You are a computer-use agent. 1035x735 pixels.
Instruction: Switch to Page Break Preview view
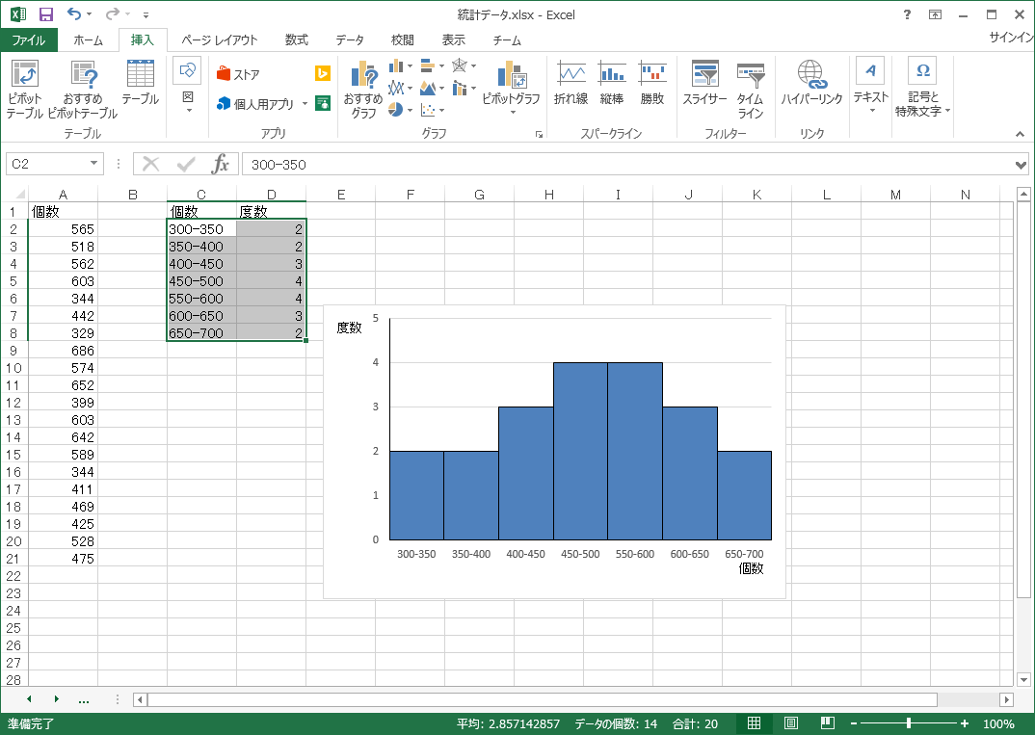(828, 723)
